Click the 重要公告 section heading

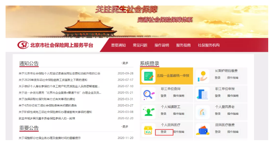29,128
